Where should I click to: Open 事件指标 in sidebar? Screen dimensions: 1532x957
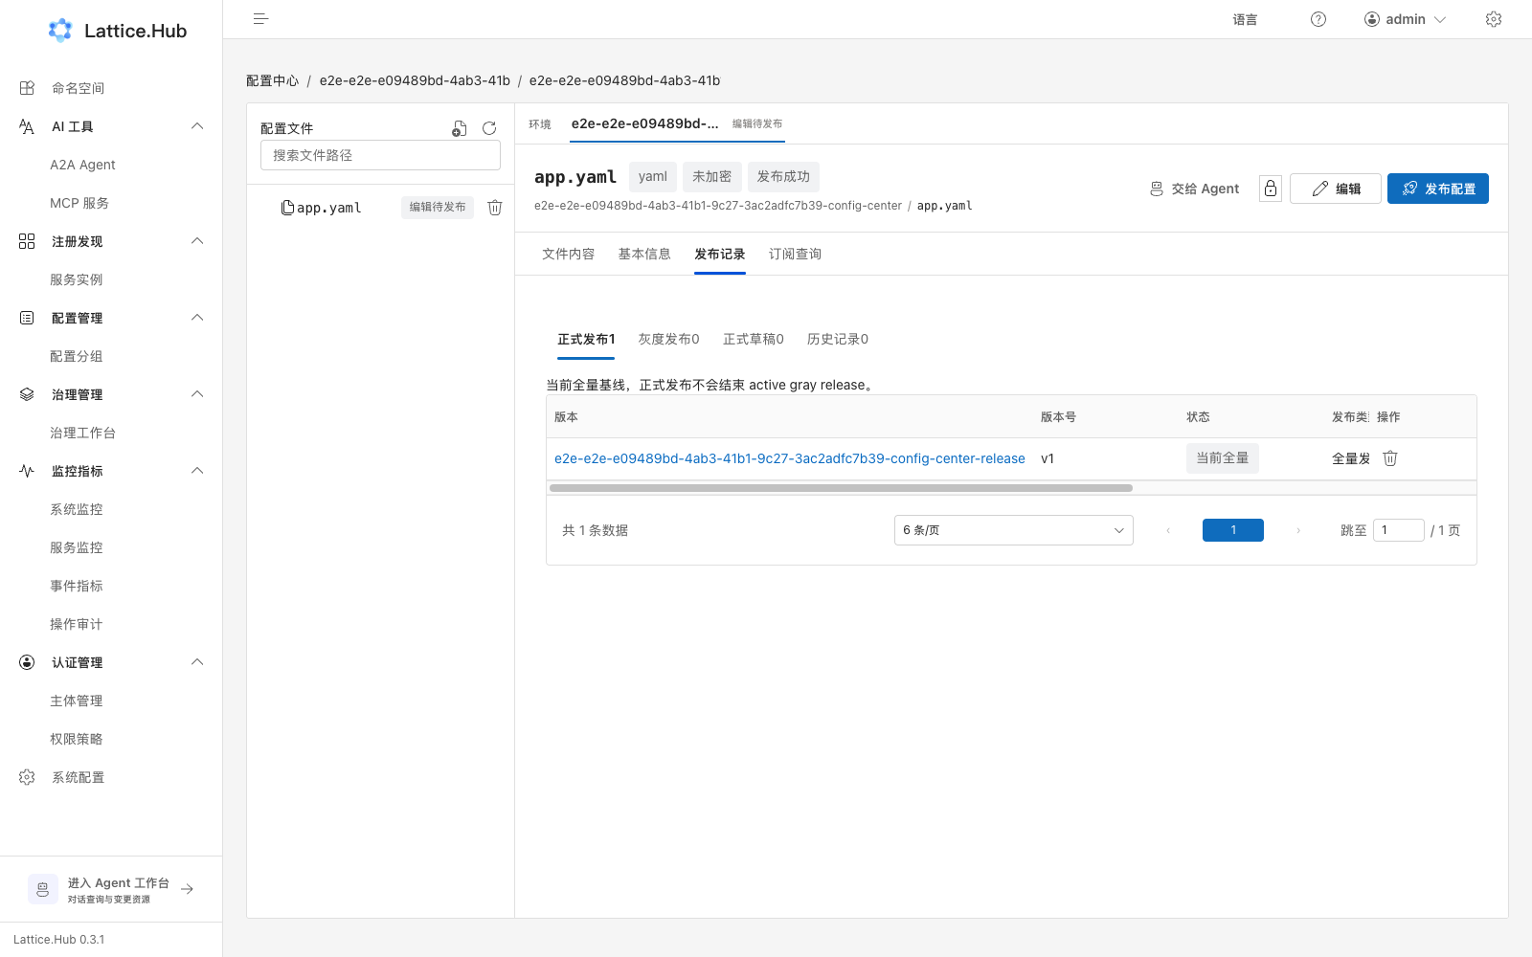click(77, 586)
